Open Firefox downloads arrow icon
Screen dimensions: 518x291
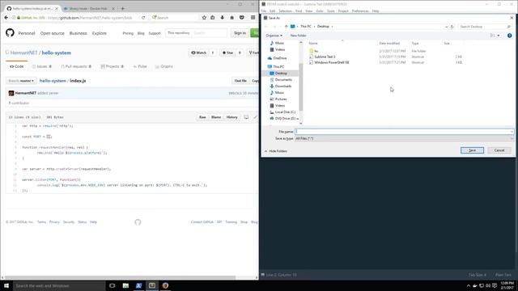223,18
